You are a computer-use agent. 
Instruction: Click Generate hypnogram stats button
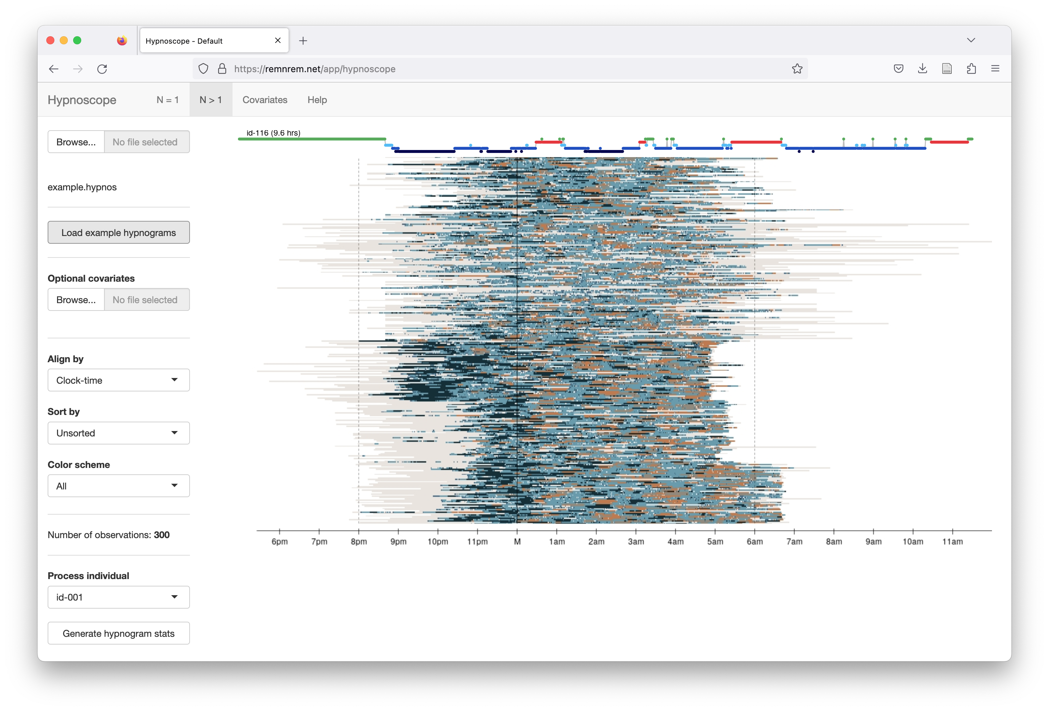pyautogui.click(x=119, y=633)
